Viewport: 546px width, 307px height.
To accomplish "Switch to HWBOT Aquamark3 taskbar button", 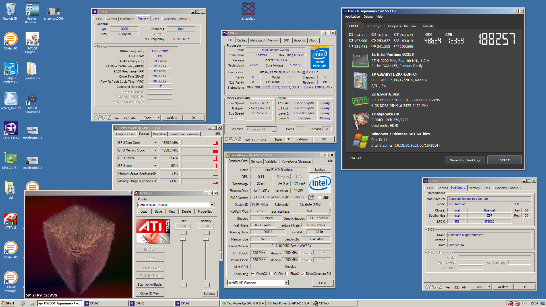I will coord(59,303).
